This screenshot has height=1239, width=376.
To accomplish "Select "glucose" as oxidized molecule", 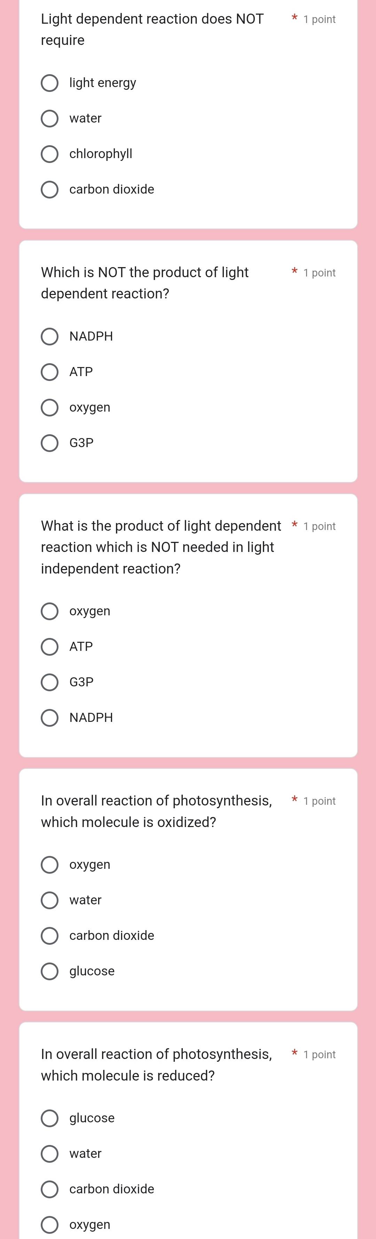I will click(x=49, y=971).
